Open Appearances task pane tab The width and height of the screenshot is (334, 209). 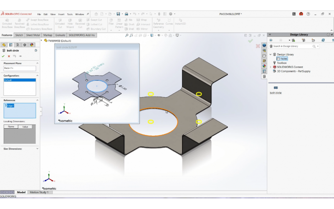264,66
